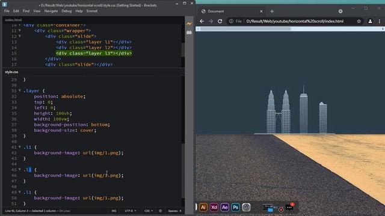Screen dimensions: 385x216
Task: Click the Brackets app logo icon
Action: [4, 4]
